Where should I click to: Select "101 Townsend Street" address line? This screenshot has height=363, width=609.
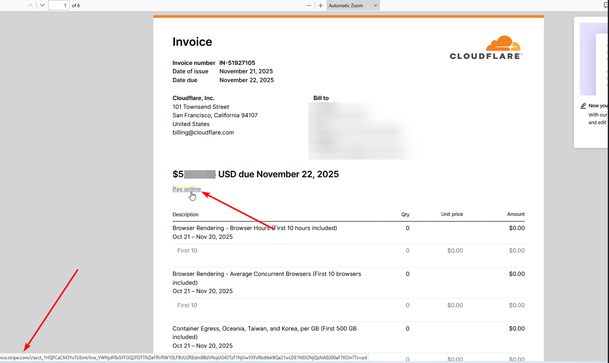coord(201,107)
